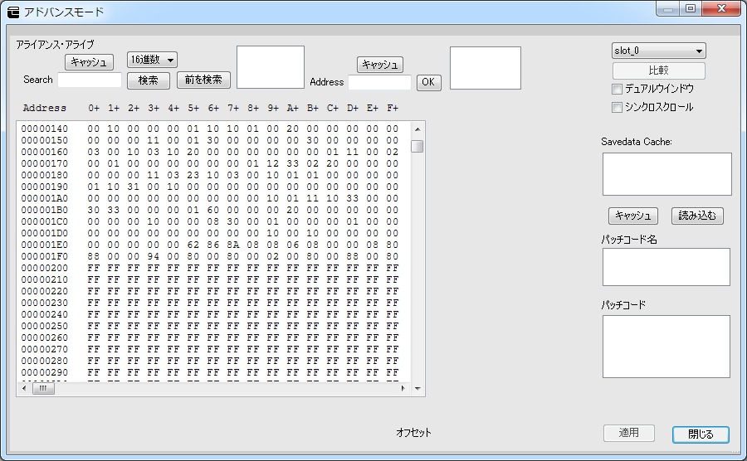
Task: Click inside the Savedata Cache box
Action: tap(667, 173)
